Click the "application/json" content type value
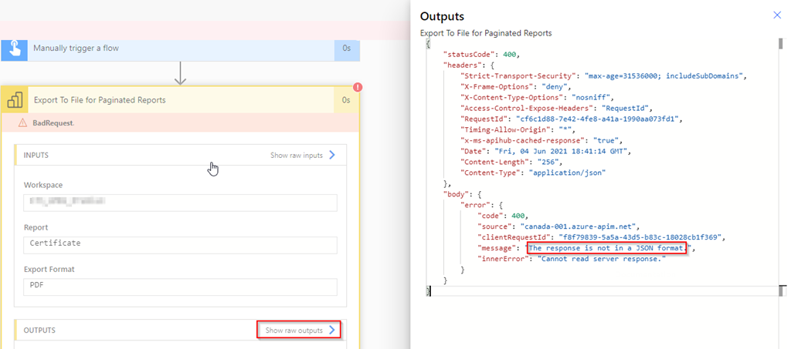The image size is (791, 349). (566, 173)
